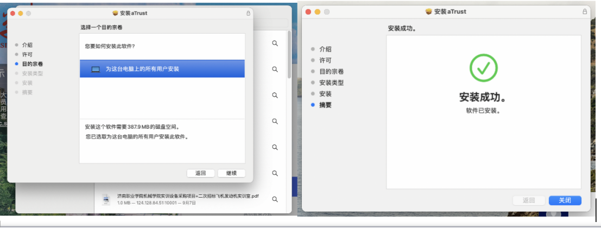
Task: Click the large bold 安装成功。 headline
Action: pyautogui.click(x=483, y=97)
